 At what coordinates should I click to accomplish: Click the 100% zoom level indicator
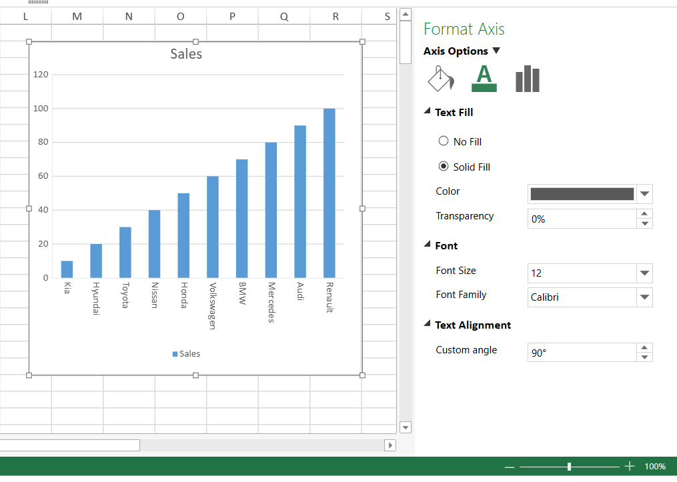pos(655,467)
